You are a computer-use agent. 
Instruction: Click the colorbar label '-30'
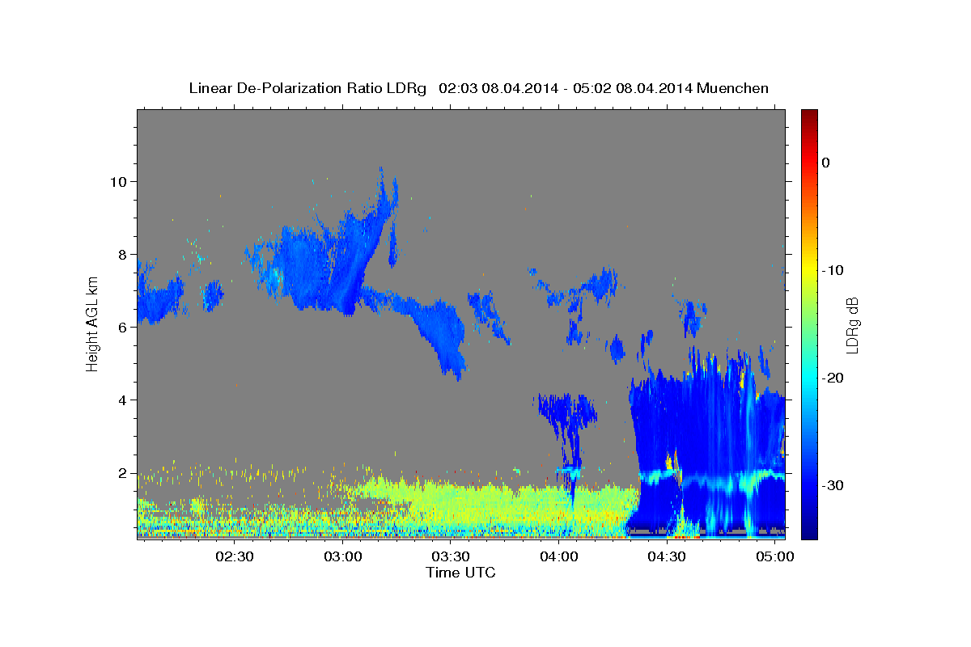click(x=833, y=485)
